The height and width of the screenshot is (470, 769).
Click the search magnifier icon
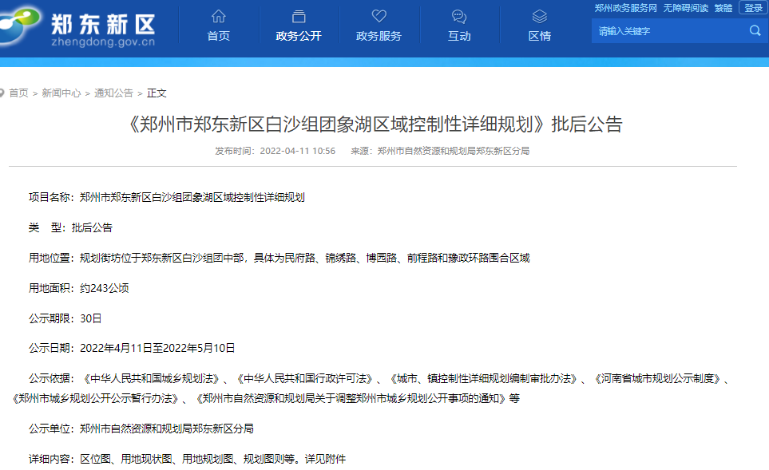click(x=755, y=31)
